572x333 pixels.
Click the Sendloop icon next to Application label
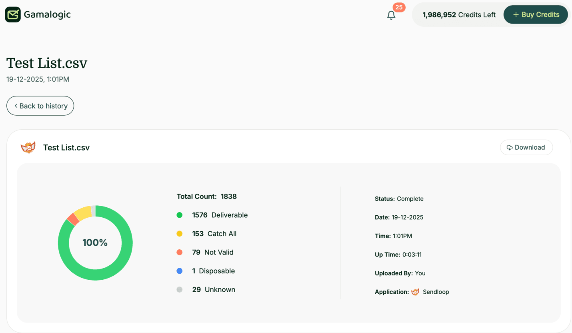click(415, 292)
